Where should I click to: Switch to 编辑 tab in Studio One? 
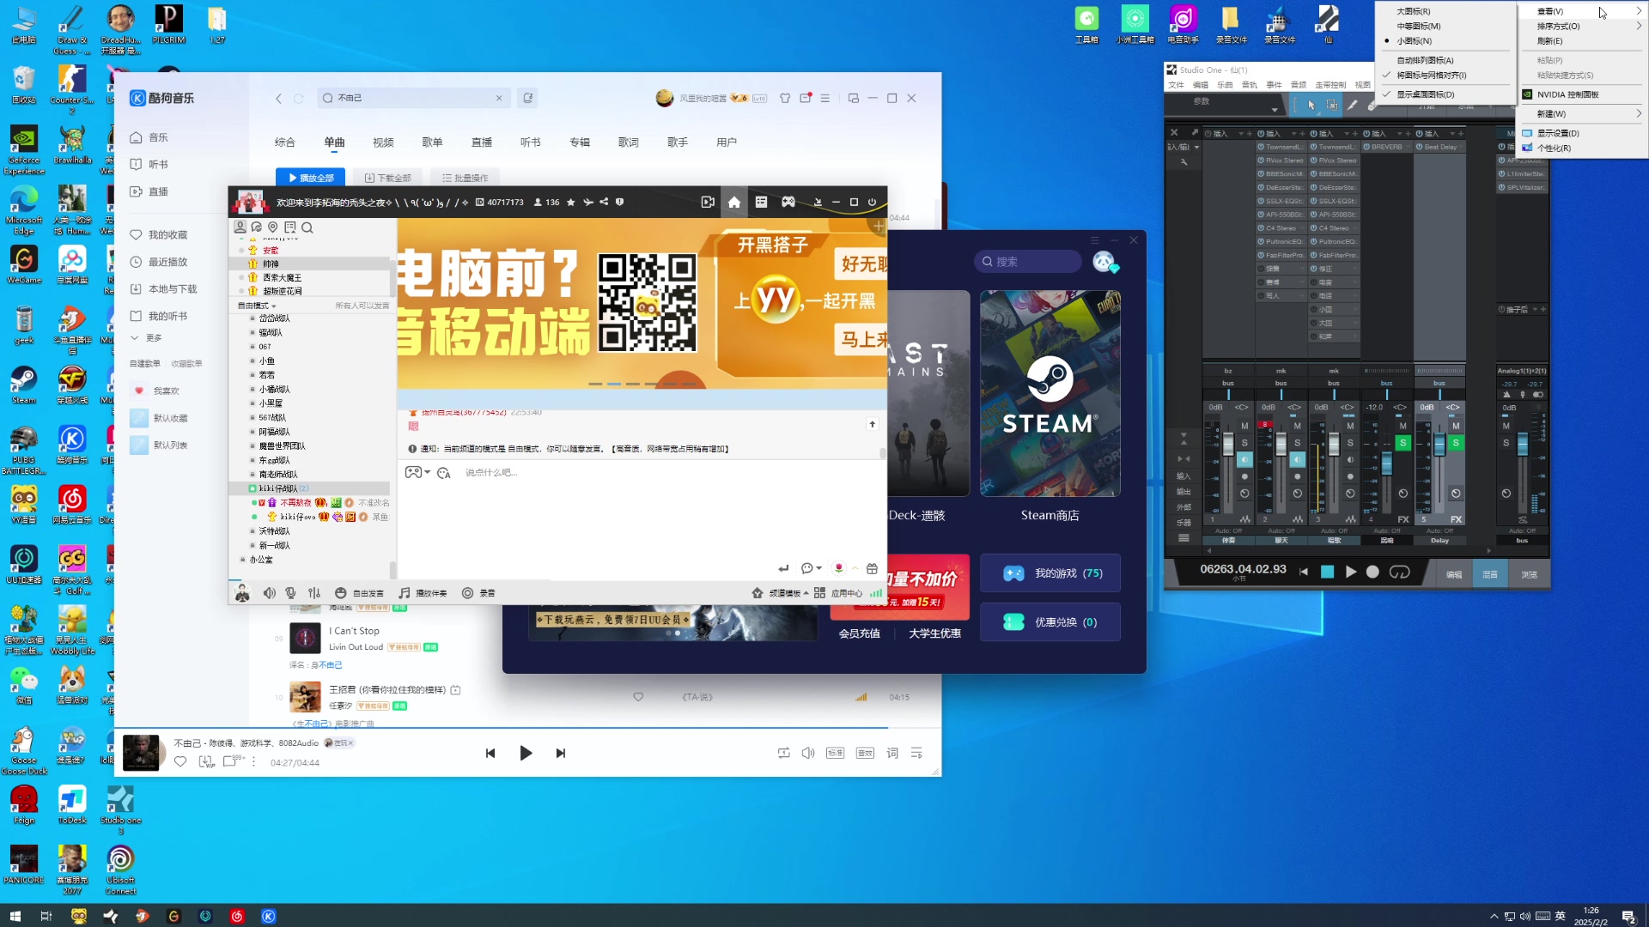coord(1454,574)
